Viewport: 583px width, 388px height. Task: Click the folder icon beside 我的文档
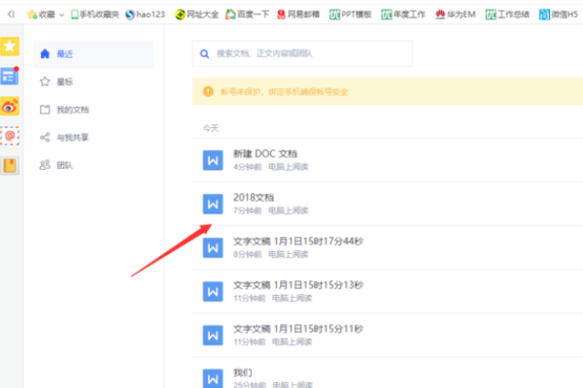tap(45, 110)
